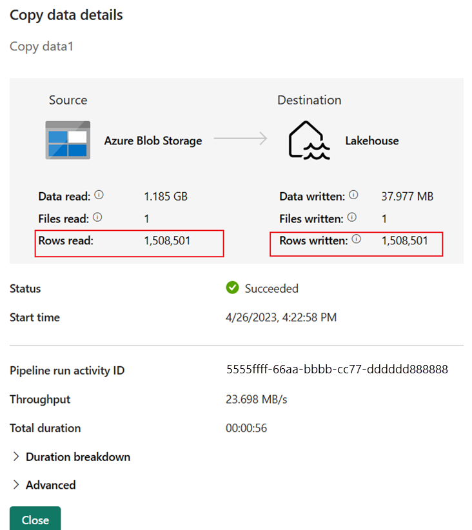Viewport: 472px width, 530px height.
Task: Select the Pipeline run activity ID value
Action: (337, 369)
